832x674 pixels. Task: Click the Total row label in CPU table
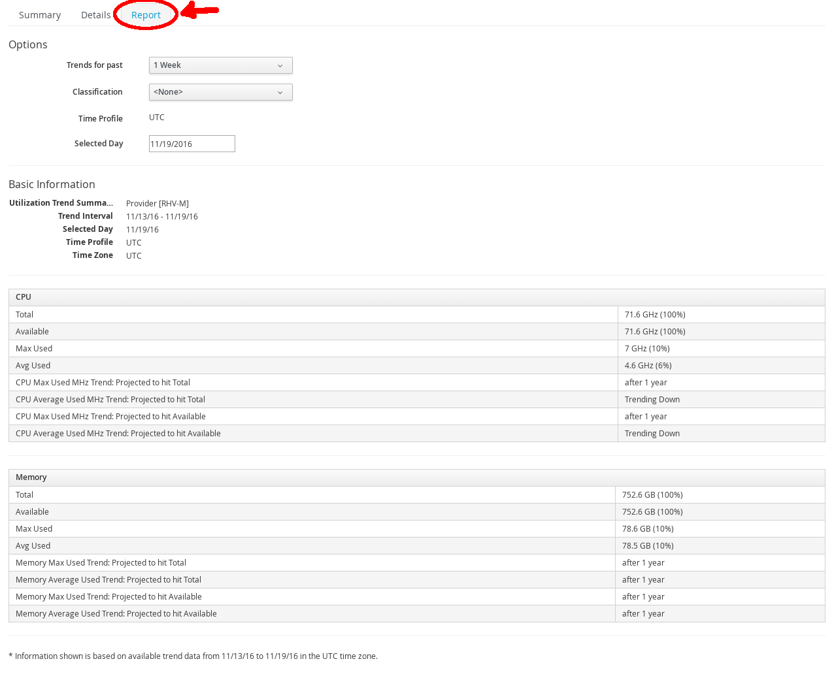25,315
